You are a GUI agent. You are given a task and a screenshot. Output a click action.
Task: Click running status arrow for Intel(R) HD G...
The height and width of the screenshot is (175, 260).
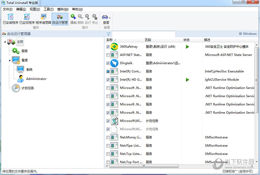point(188,79)
